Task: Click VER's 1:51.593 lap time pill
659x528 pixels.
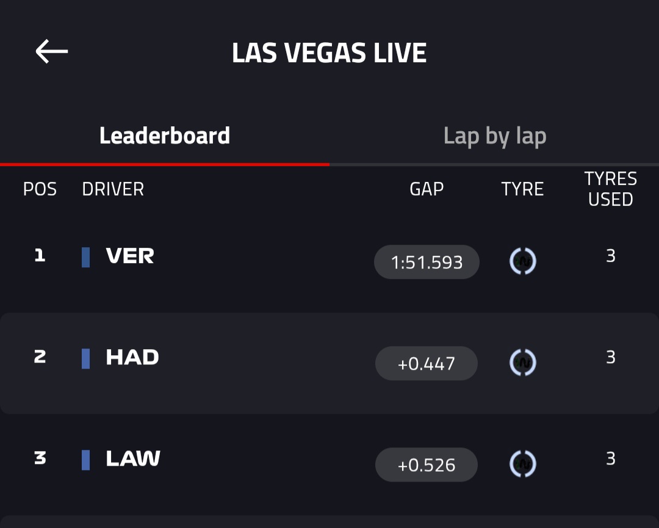Action: (427, 262)
